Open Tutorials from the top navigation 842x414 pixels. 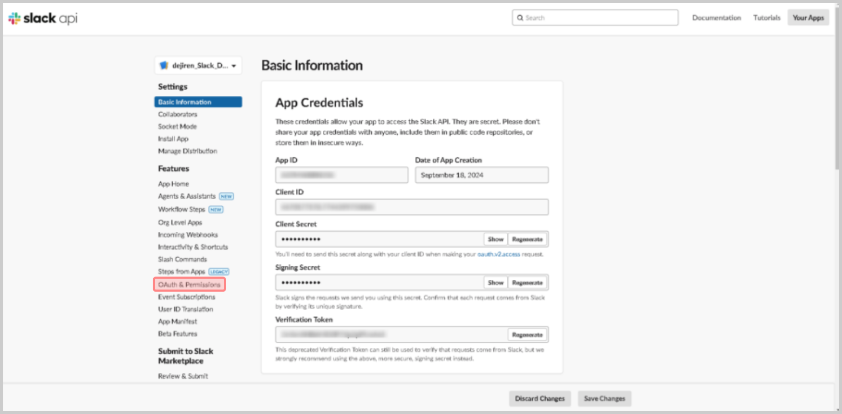[766, 18]
